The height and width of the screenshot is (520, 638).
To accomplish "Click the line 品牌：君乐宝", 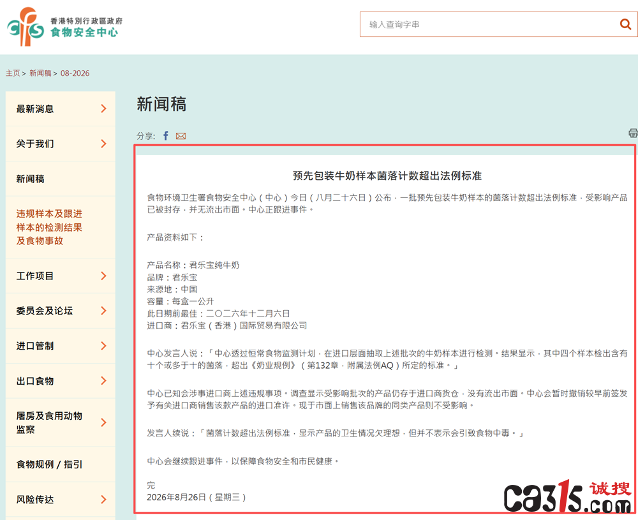I will coord(172,278).
